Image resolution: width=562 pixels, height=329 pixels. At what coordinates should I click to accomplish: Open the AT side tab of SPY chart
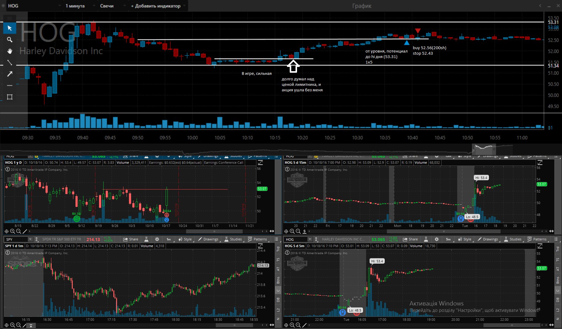coord(278,269)
